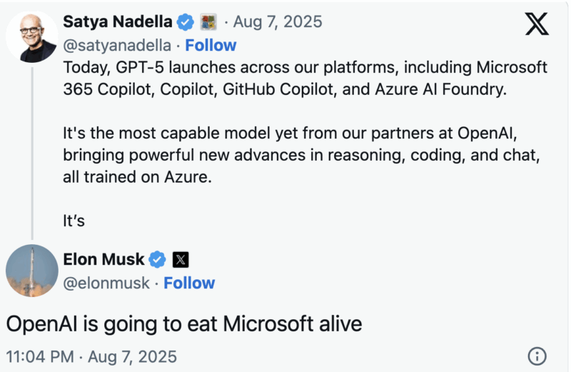Click the Satya Nadella display name
Screen dimensions: 571x372
pos(118,22)
